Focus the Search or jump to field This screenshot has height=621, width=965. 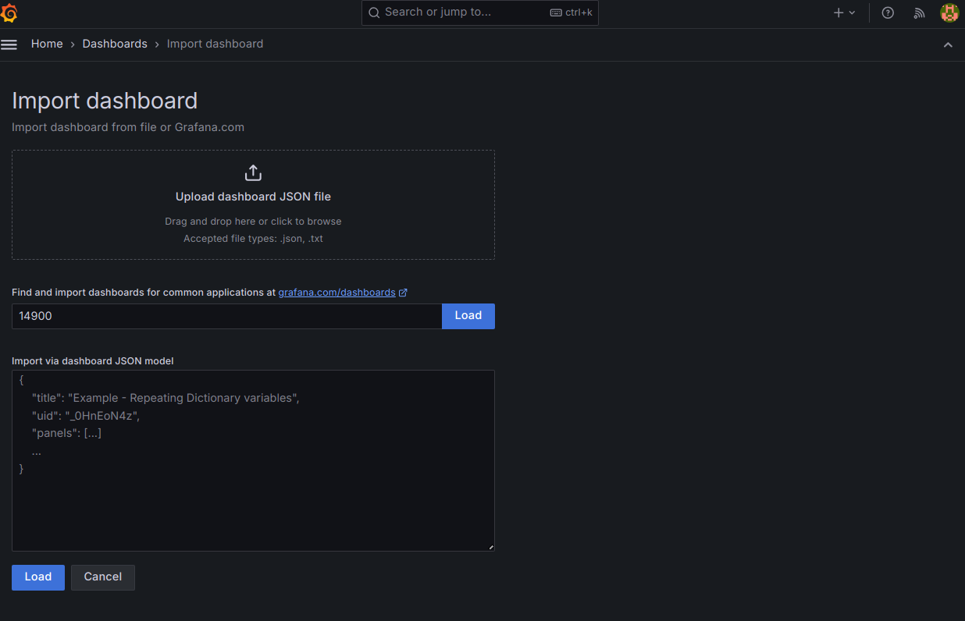(x=461, y=12)
